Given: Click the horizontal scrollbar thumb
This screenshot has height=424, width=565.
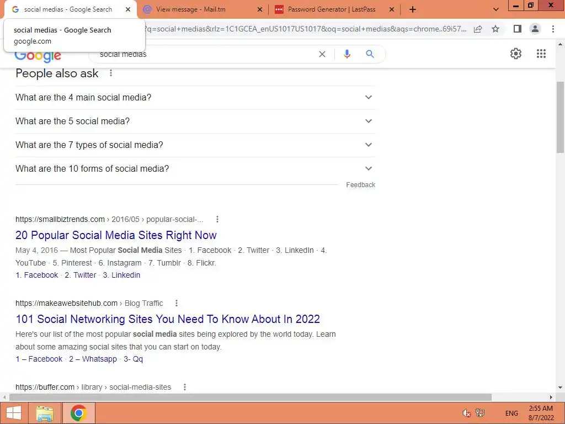Looking at the screenshot, I should coord(250,397).
